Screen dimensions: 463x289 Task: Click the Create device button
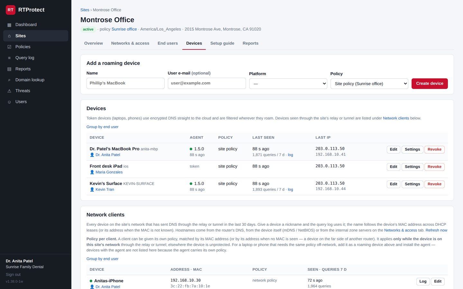pyautogui.click(x=430, y=83)
